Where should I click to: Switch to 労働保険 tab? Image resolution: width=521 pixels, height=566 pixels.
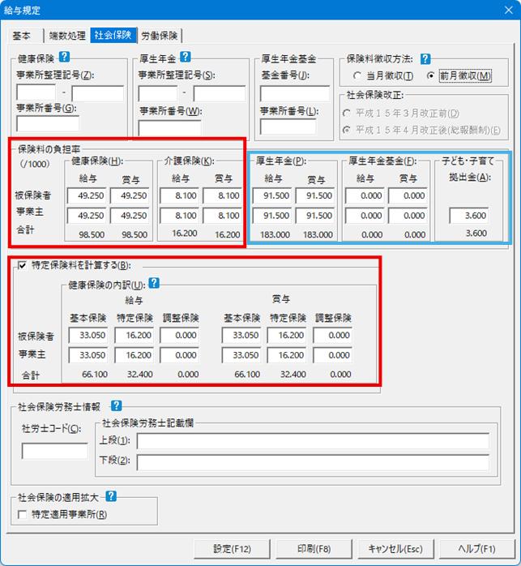pyautogui.click(x=160, y=36)
